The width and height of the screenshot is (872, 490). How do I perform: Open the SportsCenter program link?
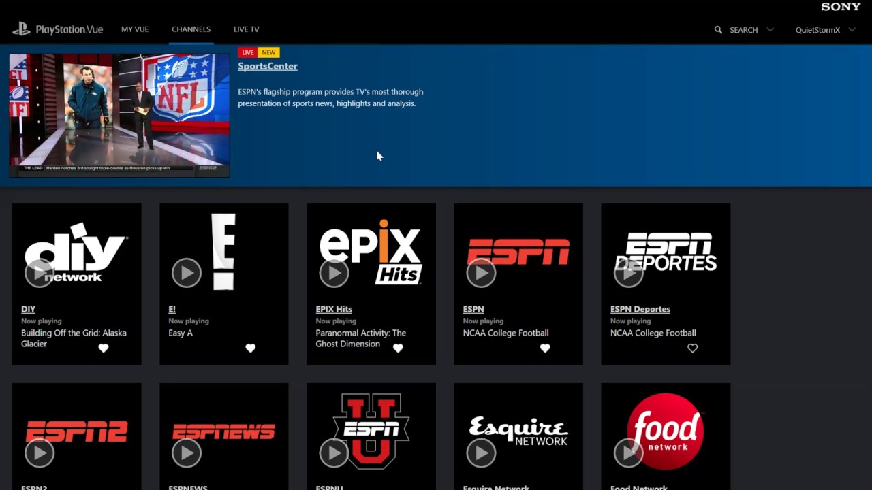coord(268,66)
